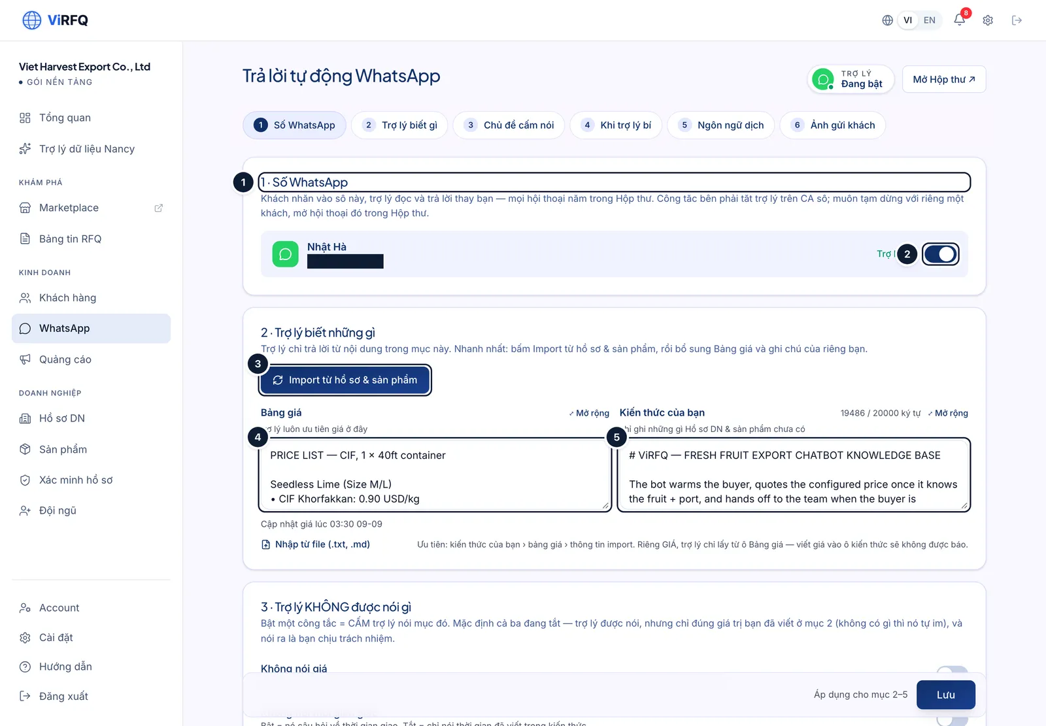The width and height of the screenshot is (1046, 726).
Task: Click the Nancy sparkle icon
Action: pos(25,149)
